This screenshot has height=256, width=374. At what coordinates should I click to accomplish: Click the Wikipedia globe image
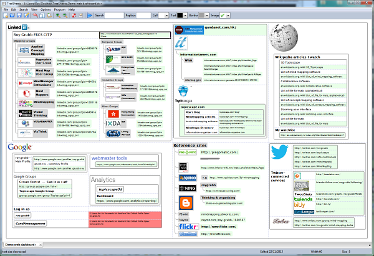point(284,37)
